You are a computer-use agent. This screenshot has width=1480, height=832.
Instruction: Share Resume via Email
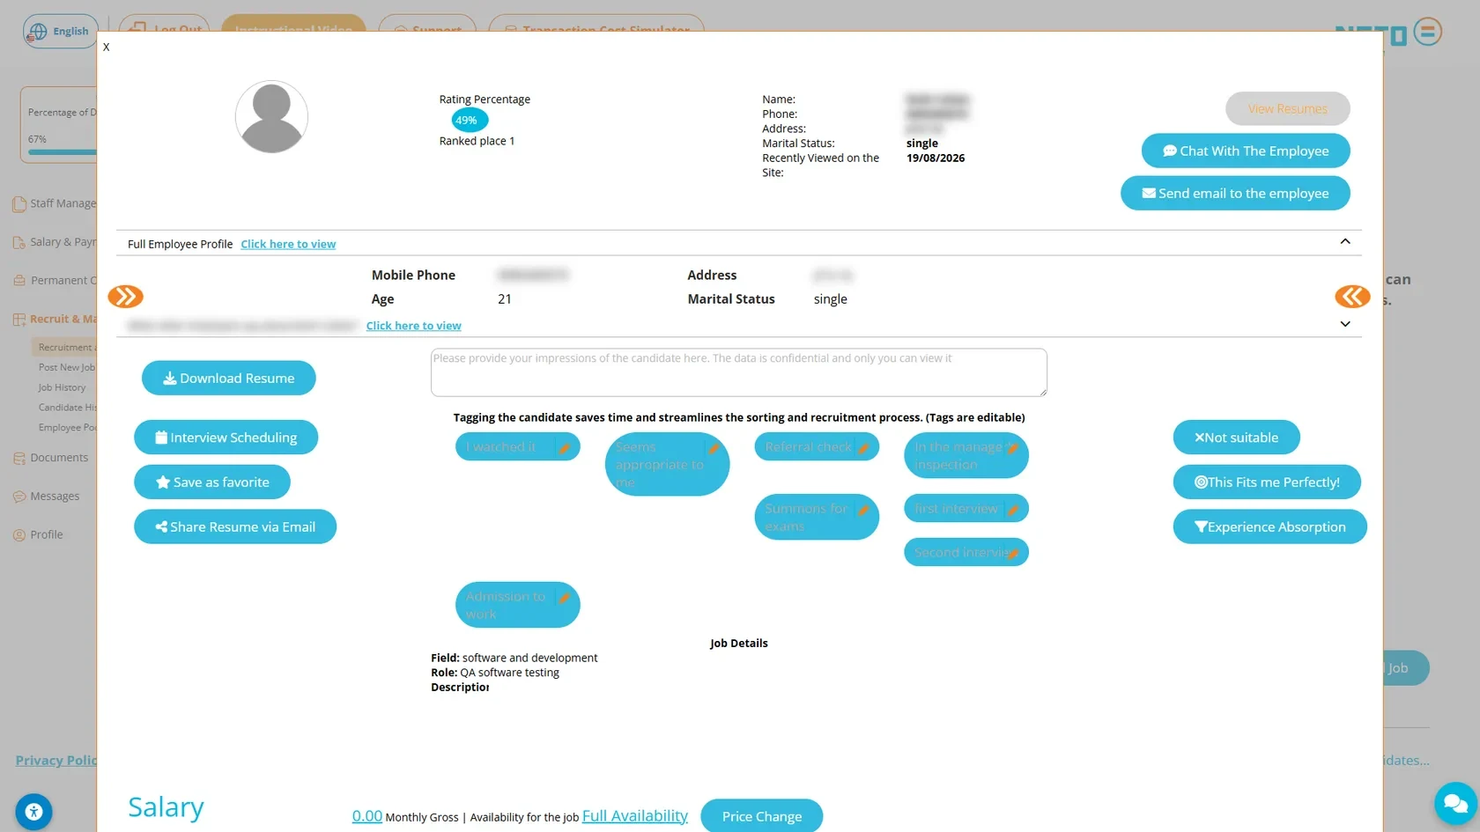click(235, 526)
